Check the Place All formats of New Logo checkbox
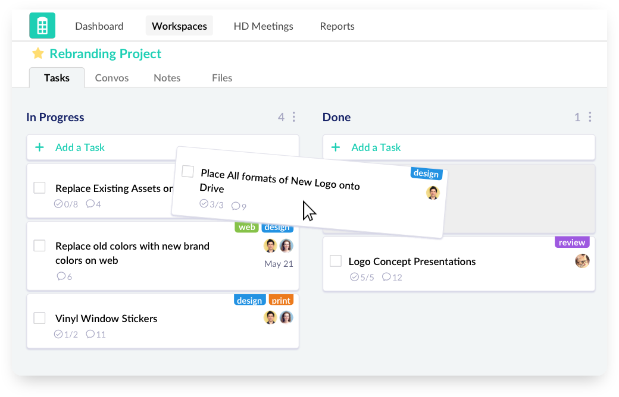This screenshot has width=619, height=397. (x=187, y=171)
